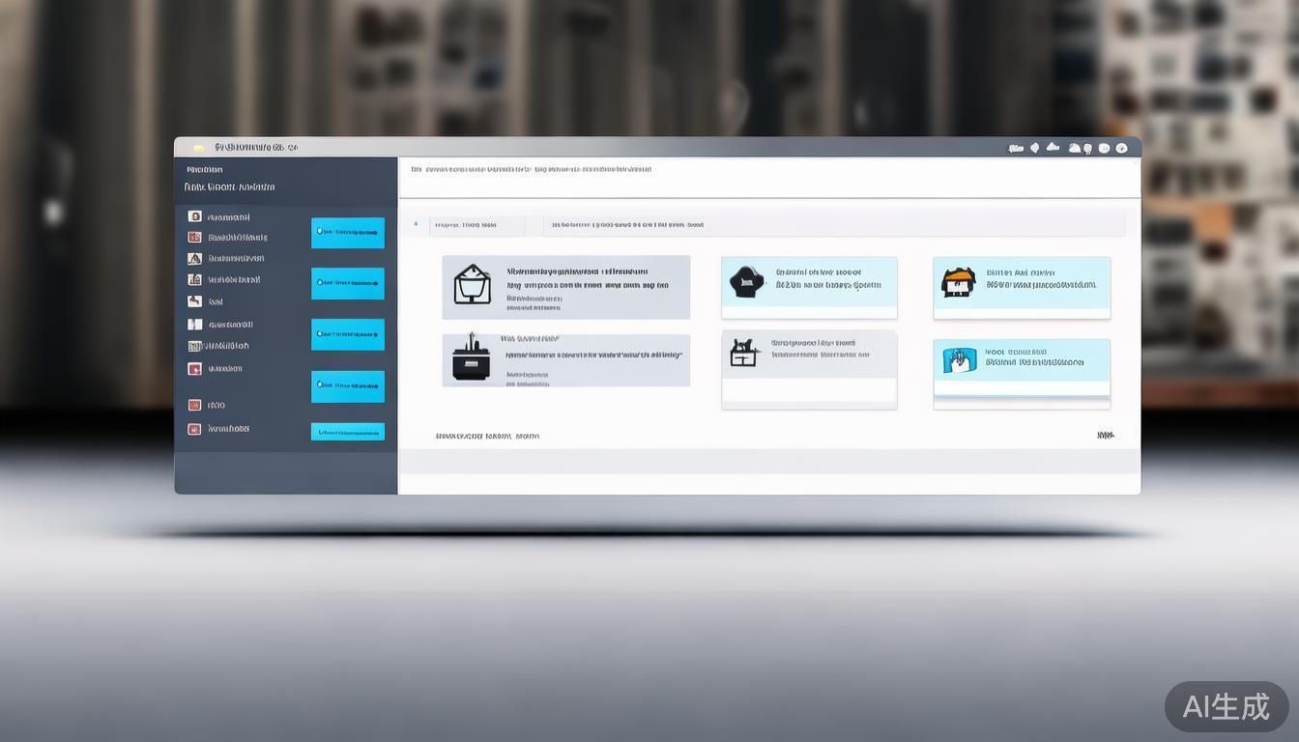Click the black printer icon in second gray card
Viewport: 1299px width, 742px height.
471,358
